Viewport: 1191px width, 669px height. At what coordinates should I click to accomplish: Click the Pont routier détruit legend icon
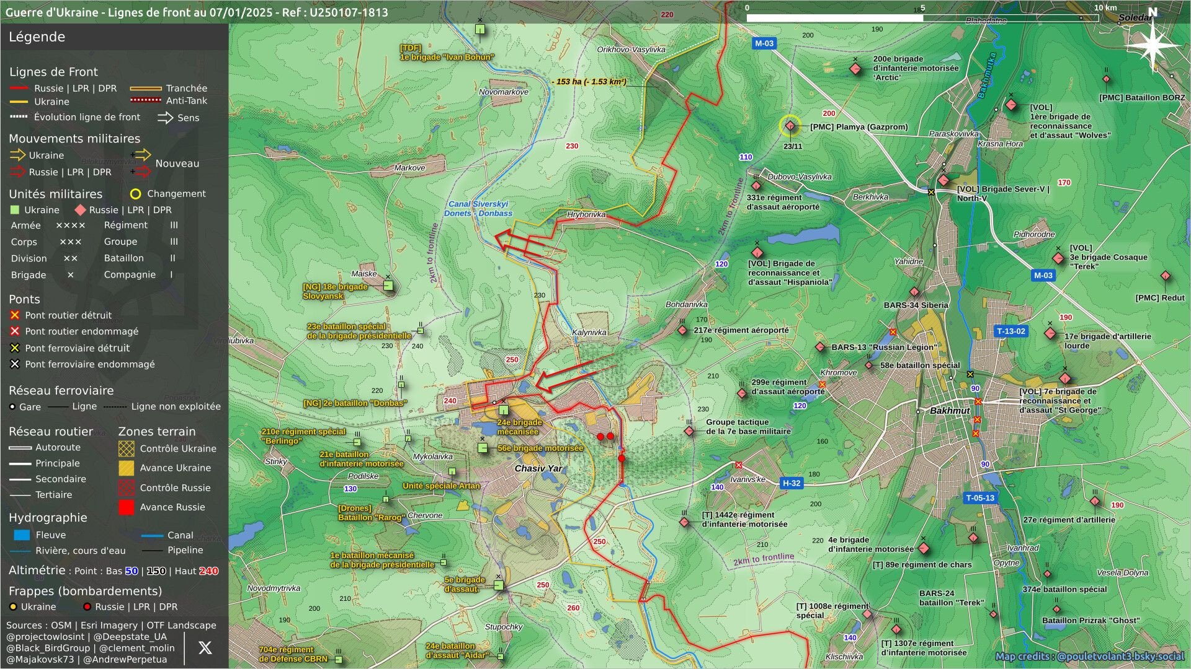[15, 315]
